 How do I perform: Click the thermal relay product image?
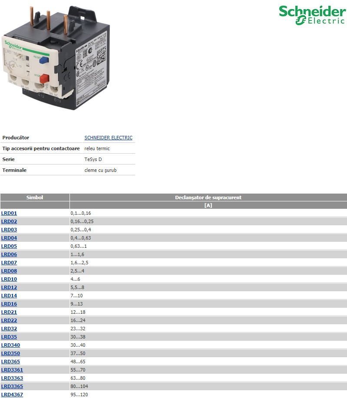[x=56, y=58]
